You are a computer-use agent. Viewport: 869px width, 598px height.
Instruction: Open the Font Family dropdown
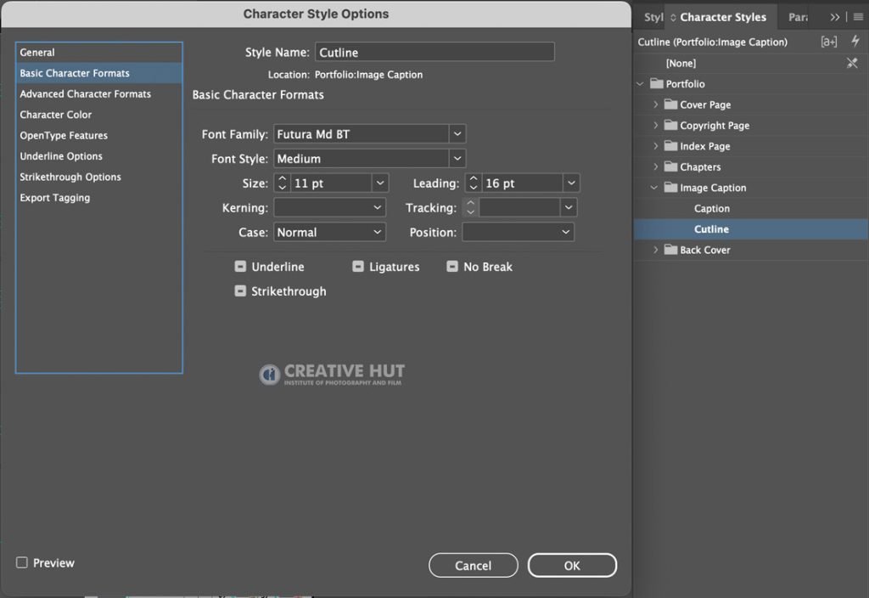tap(457, 133)
